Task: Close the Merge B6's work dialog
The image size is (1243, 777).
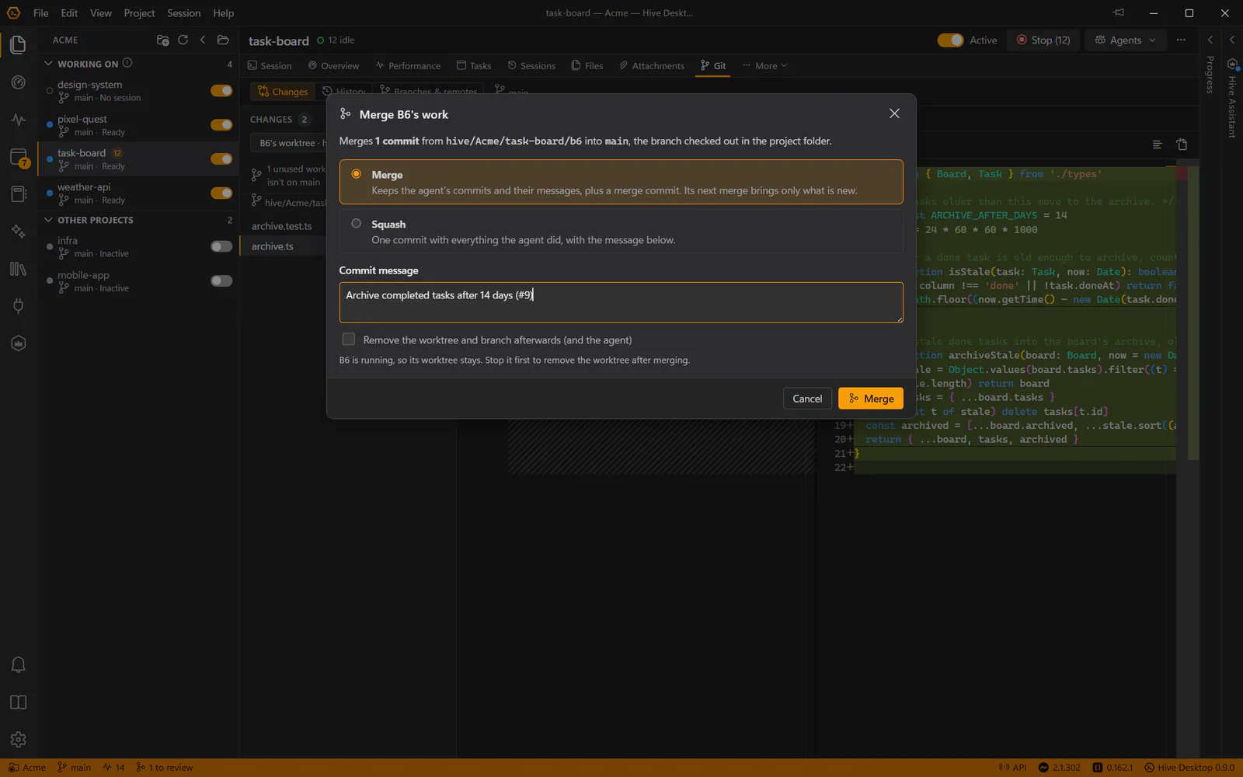Action: click(x=894, y=113)
